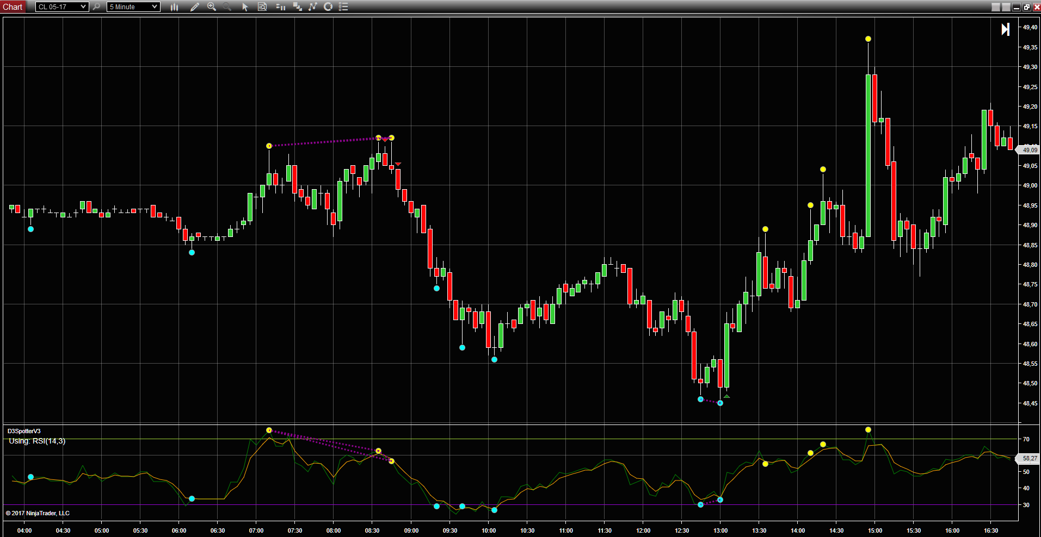Select the arrow cursor tool
Viewport: 1041px width, 537px height.
tap(245, 7)
